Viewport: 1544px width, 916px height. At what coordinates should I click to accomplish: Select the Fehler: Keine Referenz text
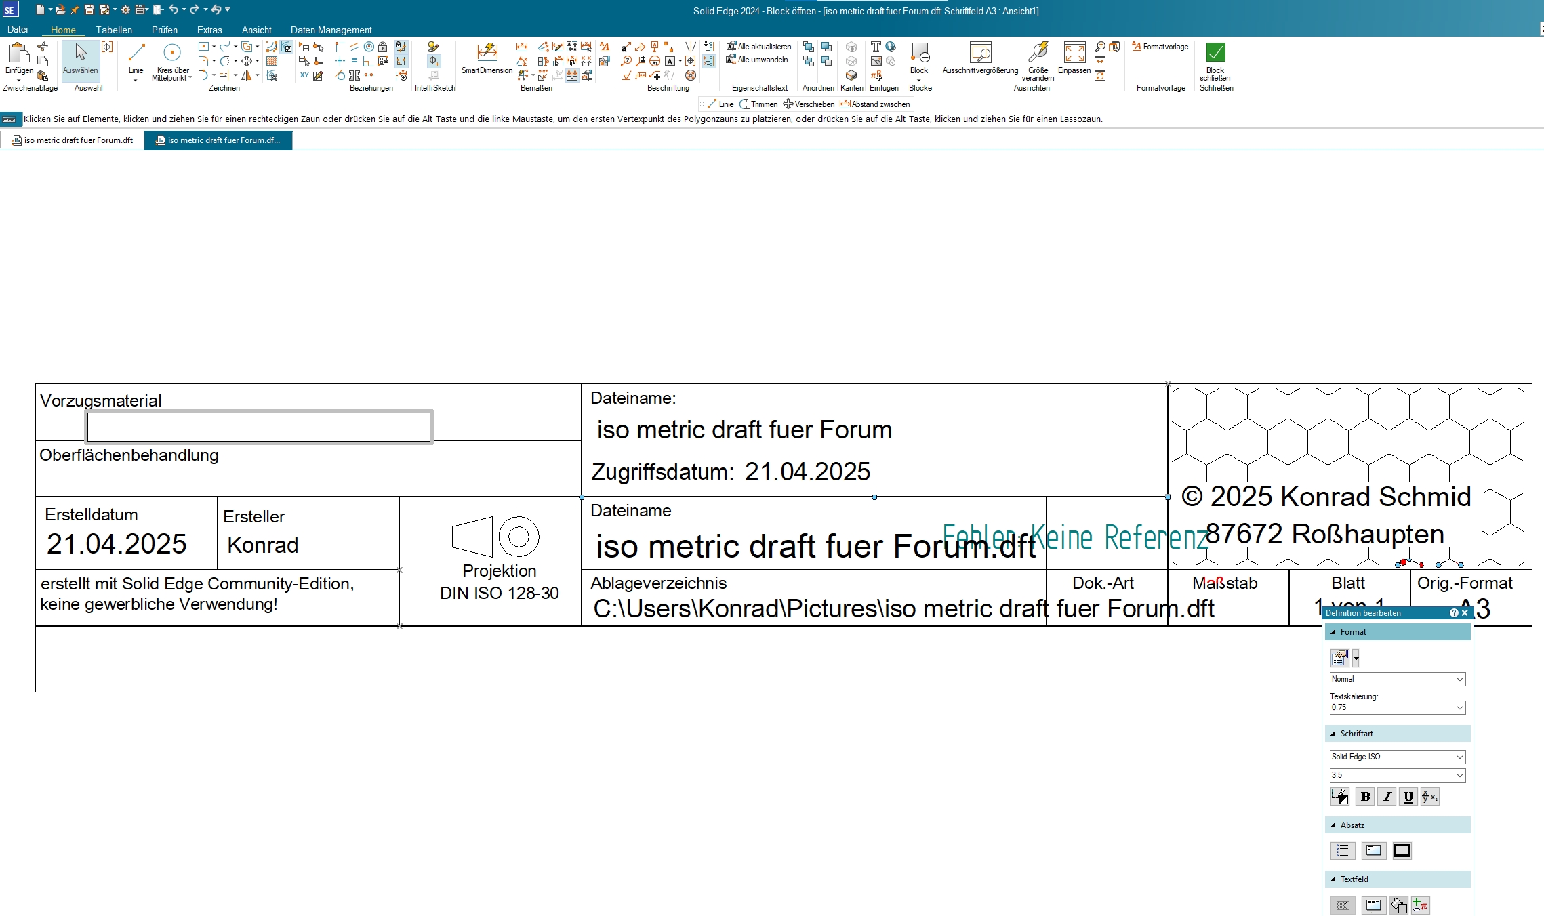pos(1075,538)
